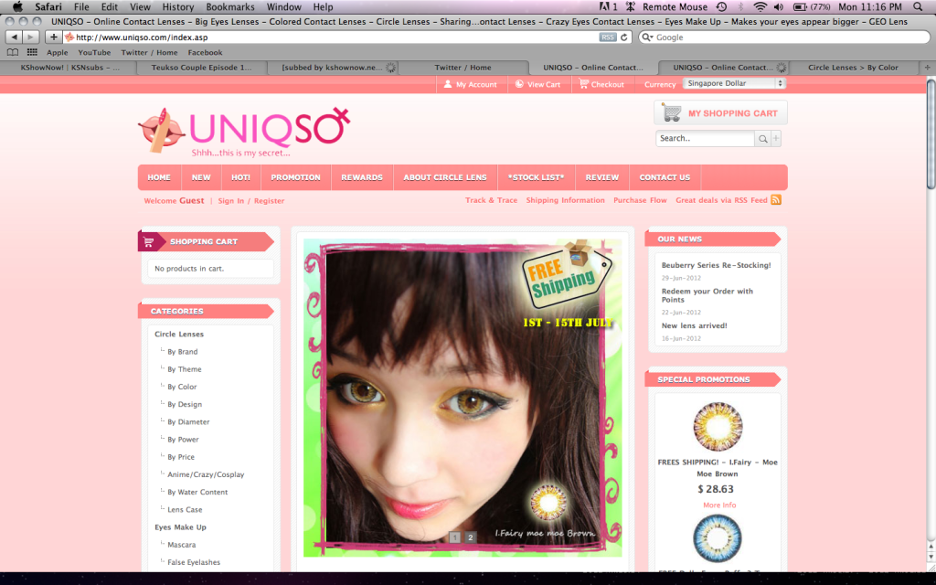
Task: Go back with Safari's back arrow
Action: (x=15, y=37)
